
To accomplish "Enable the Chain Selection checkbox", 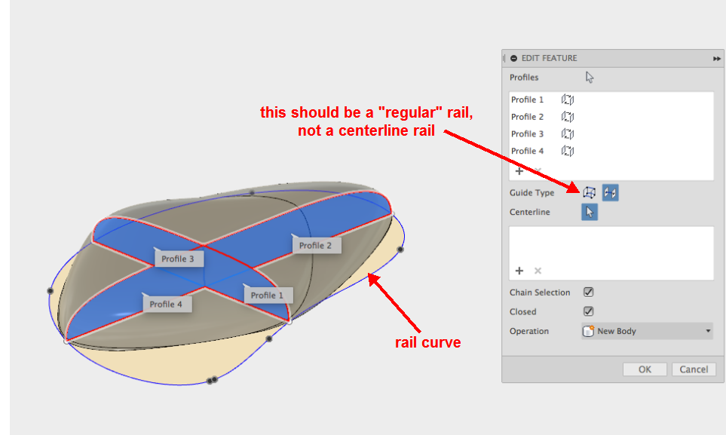I will pyautogui.click(x=589, y=292).
